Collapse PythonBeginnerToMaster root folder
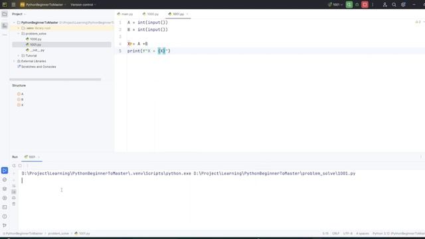 coord(14,23)
